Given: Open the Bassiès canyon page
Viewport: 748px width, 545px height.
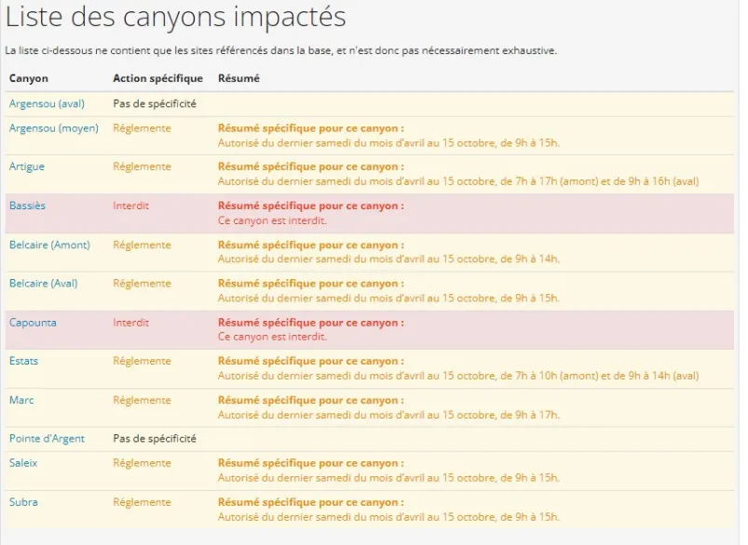Looking at the screenshot, I should 26,206.
